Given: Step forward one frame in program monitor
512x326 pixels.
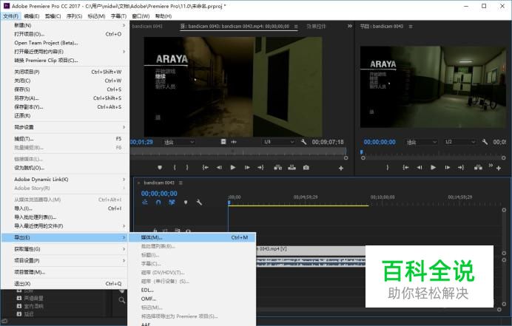Looking at the screenshot, I should [448, 168].
